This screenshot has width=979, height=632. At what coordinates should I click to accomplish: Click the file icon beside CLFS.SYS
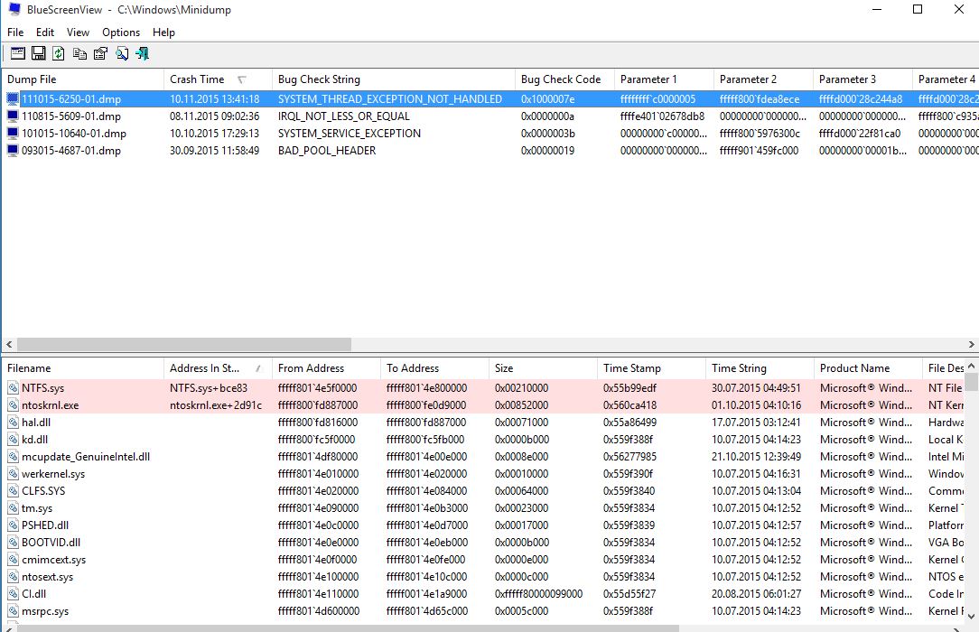tap(14, 491)
